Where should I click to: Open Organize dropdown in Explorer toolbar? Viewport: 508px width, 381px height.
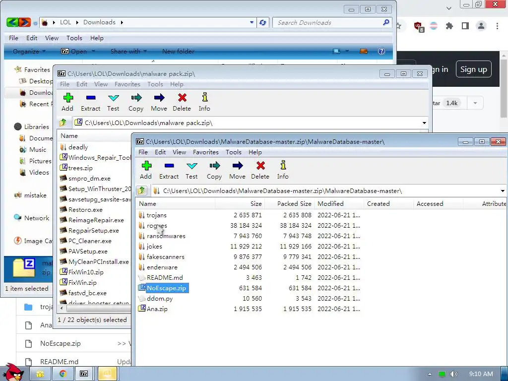point(29,51)
